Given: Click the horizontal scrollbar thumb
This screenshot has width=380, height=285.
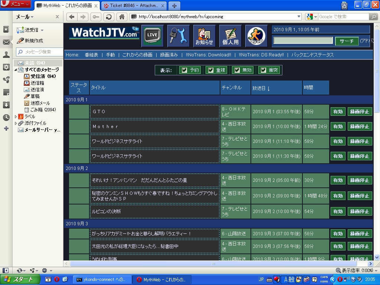Looking at the screenshot, I should [219, 263].
